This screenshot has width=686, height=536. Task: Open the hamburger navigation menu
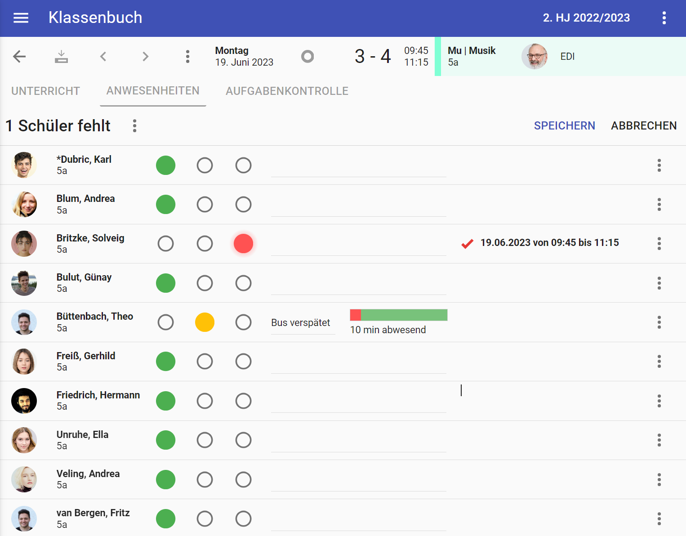coord(21,18)
